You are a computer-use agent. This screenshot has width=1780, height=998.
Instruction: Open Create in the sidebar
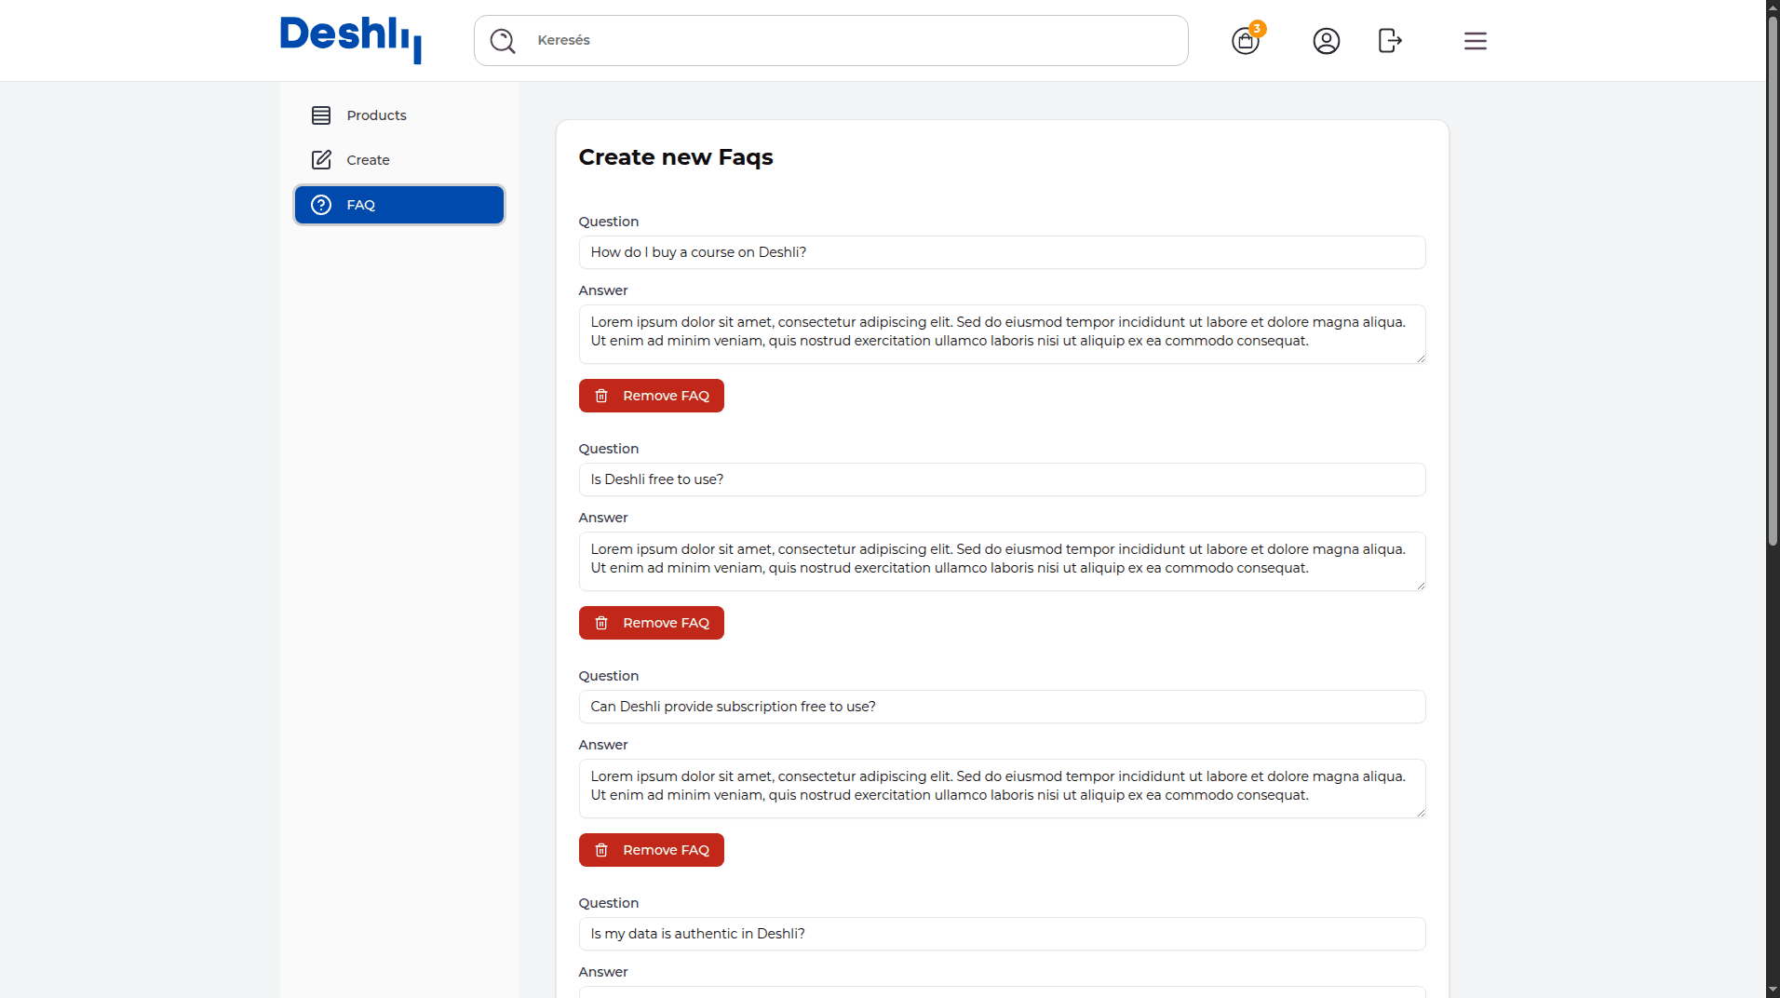369,160
